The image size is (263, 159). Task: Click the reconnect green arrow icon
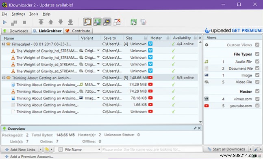click(134, 22)
